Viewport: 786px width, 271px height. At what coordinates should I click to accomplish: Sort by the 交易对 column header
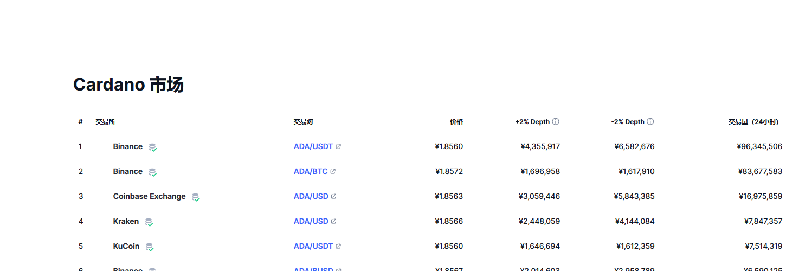click(x=303, y=122)
